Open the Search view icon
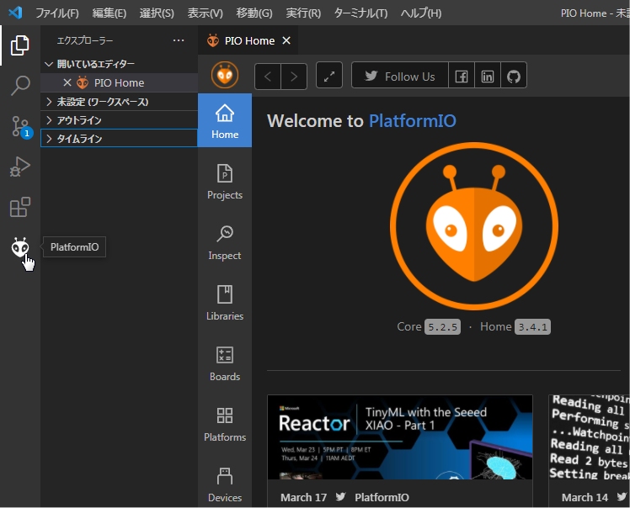The image size is (630, 508). click(19, 86)
